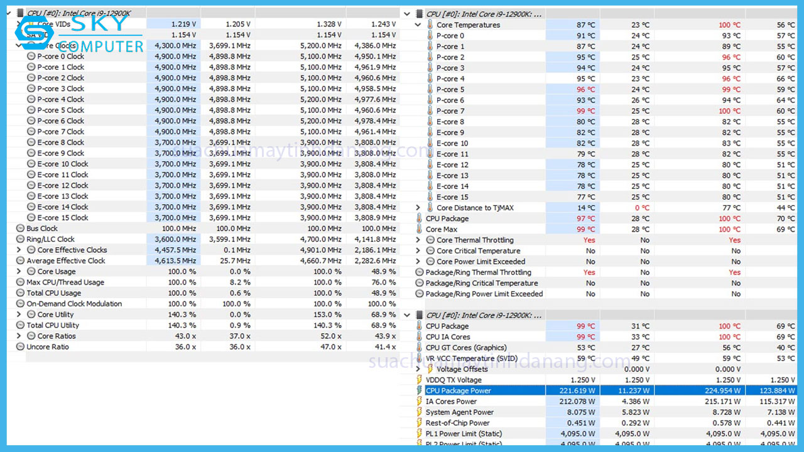Click the CPU chip icon in the Intel Core i9-12900K header
Viewport: 804px width, 452px height.
pos(21,12)
